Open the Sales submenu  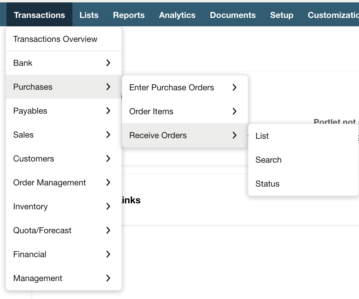click(64, 135)
